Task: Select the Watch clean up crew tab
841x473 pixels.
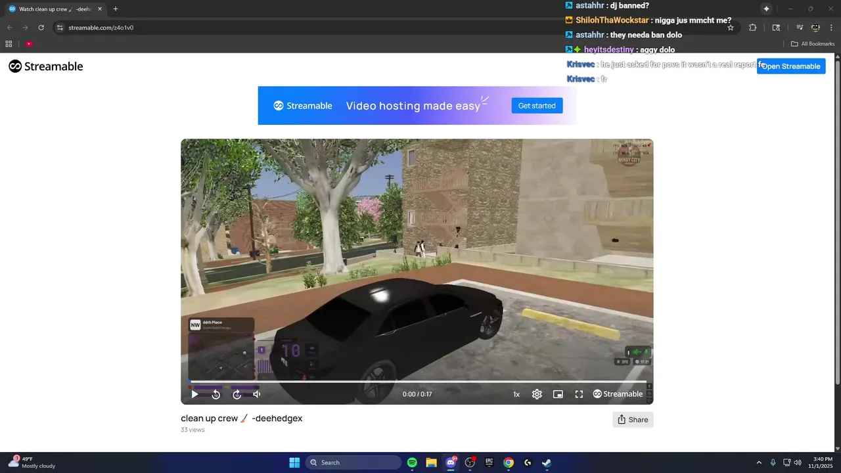Action: tap(55, 9)
